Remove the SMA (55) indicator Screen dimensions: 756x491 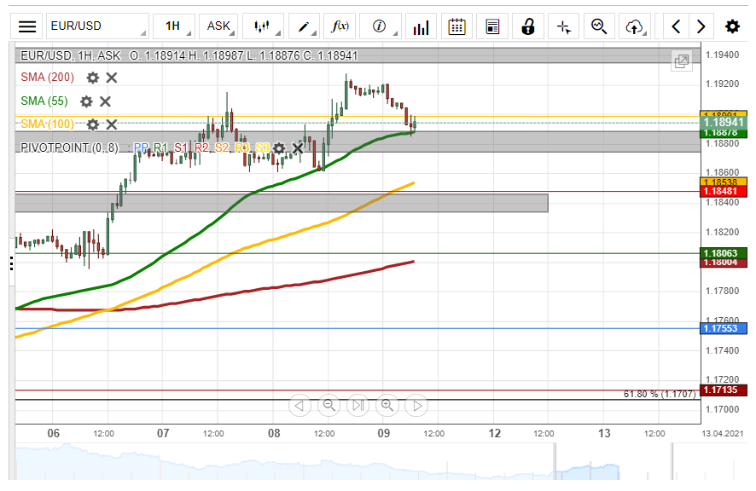(x=105, y=101)
